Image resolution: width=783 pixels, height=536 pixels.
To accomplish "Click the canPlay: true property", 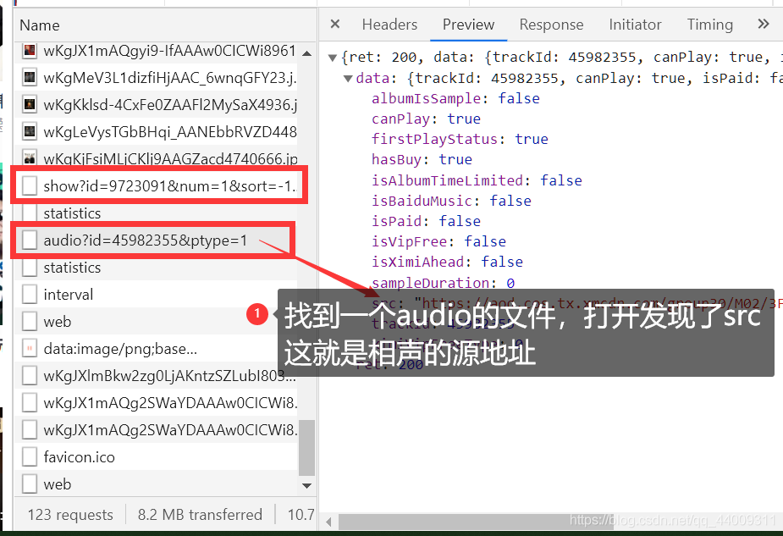I will pos(426,119).
